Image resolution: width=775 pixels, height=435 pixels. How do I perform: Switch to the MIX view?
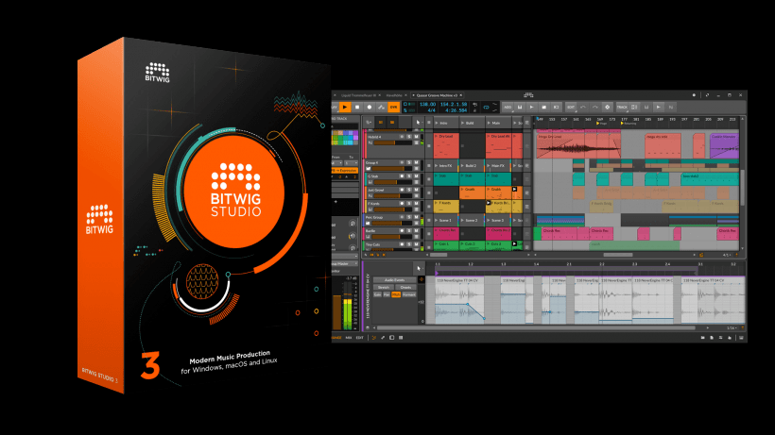[x=349, y=338]
